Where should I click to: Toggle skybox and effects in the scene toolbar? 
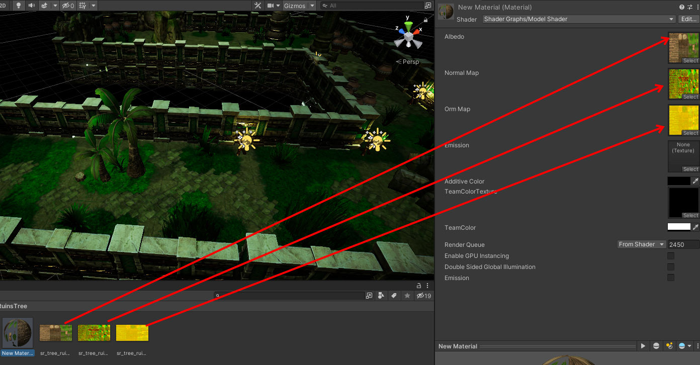44,6
